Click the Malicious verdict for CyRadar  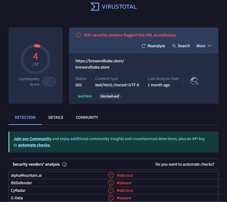[125, 190]
